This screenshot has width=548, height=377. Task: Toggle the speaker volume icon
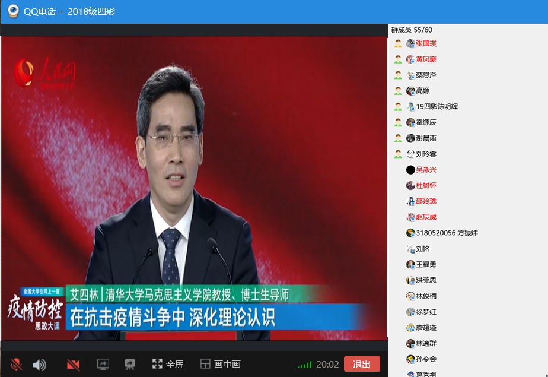click(x=39, y=365)
